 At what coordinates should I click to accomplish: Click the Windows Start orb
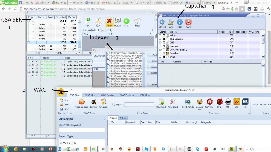tap(5, 149)
